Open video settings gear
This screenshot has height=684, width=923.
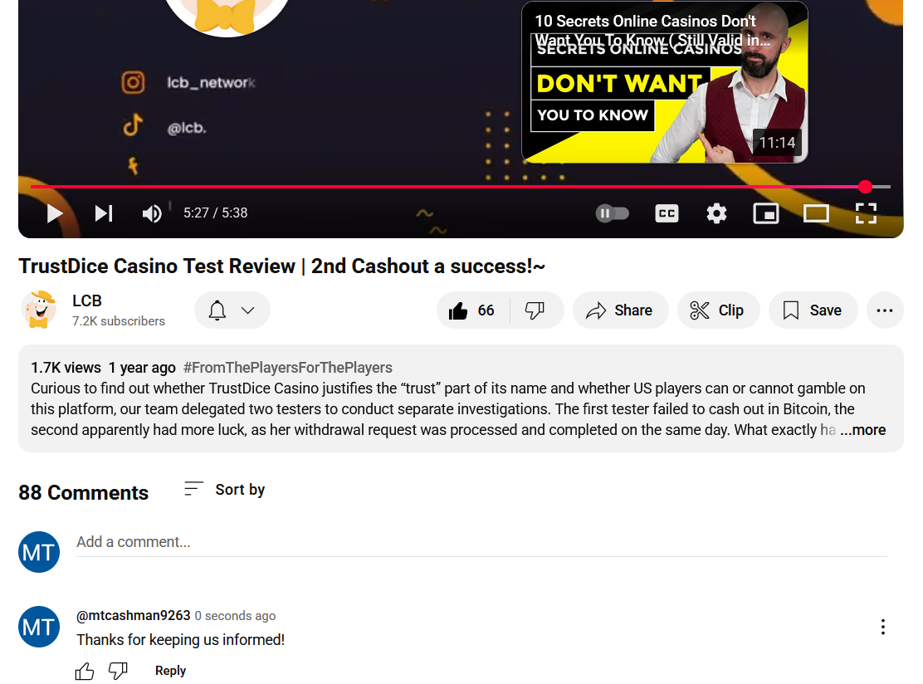pyautogui.click(x=716, y=213)
